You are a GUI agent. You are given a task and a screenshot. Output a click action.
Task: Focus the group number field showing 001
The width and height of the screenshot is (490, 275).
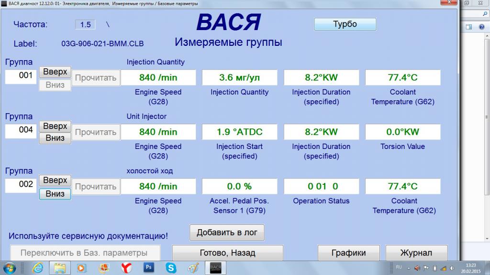click(21, 76)
